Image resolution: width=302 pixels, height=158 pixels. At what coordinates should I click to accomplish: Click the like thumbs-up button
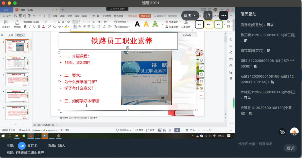tap(294, 131)
